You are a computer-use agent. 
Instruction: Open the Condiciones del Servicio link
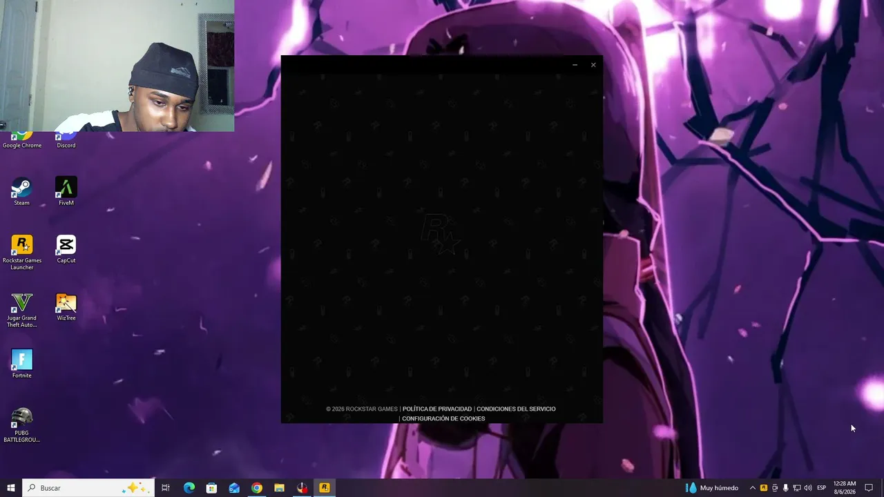516,409
